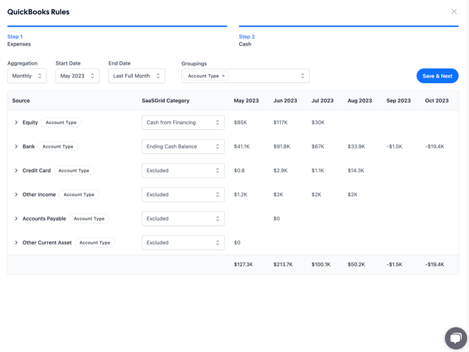Change Bank category from Ending Cash Balance
Viewport: 469px width, 352px height.
pyautogui.click(x=183, y=146)
